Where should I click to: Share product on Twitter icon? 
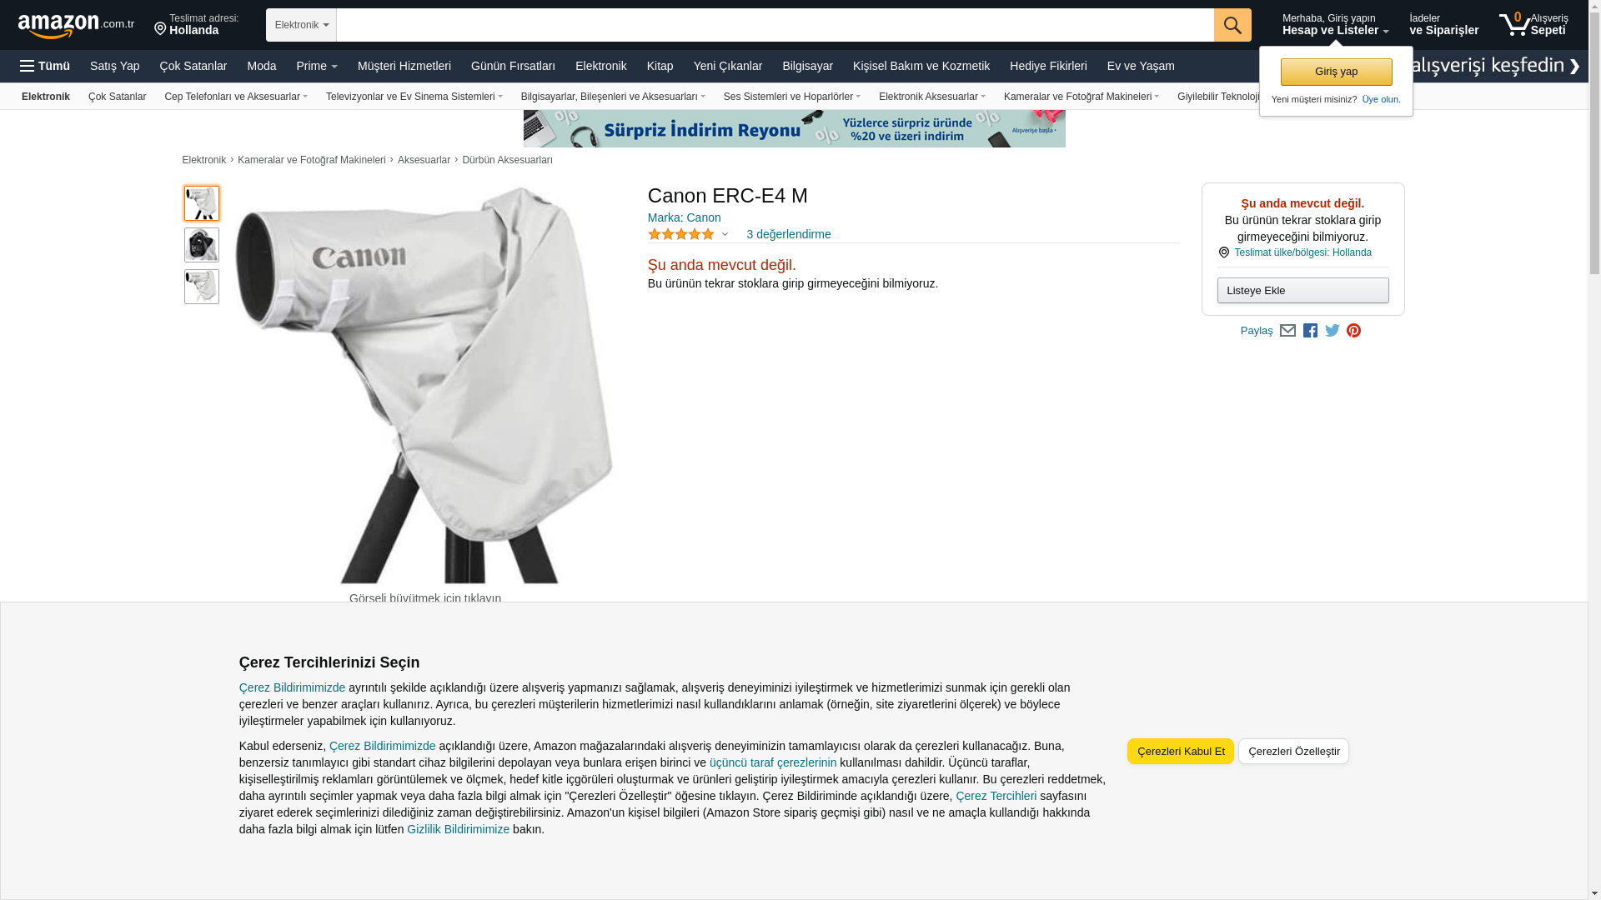click(1332, 331)
